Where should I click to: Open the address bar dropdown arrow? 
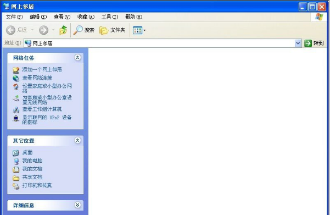298,43
